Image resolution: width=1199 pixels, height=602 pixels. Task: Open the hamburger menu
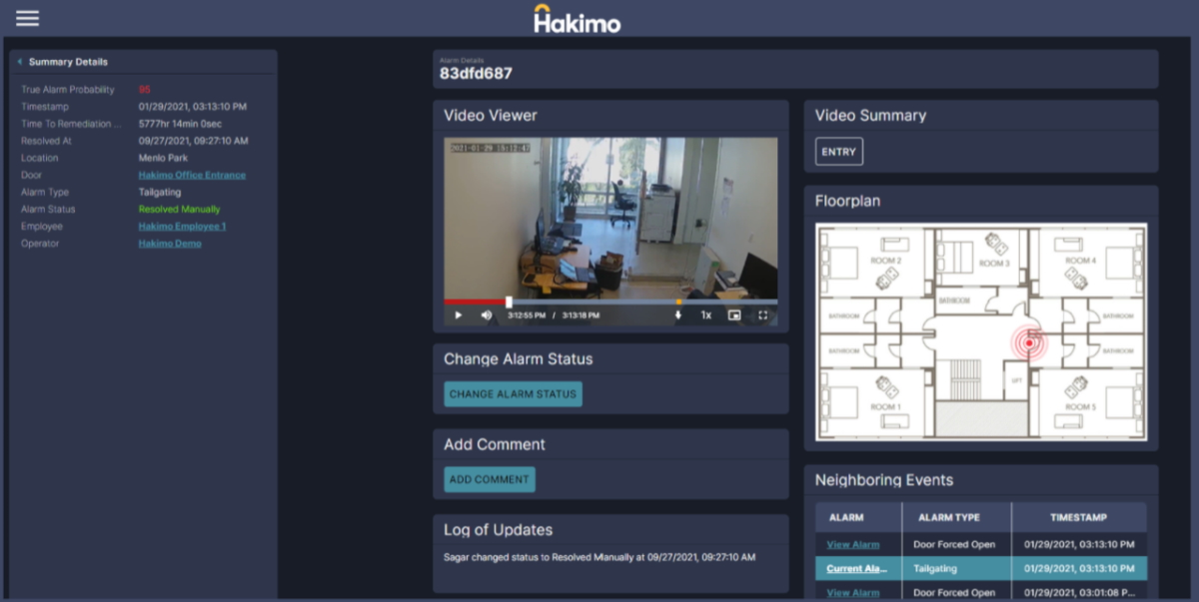[x=27, y=17]
